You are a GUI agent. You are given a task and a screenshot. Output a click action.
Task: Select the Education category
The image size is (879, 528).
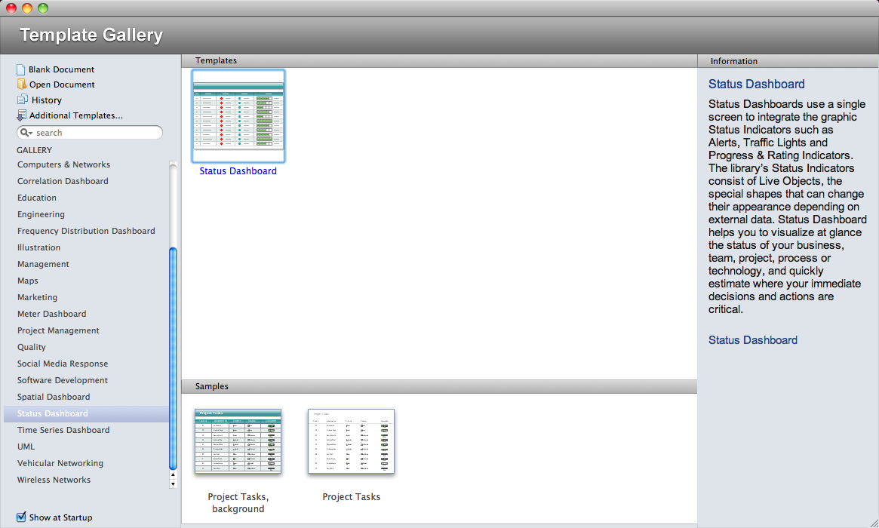tap(36, 198)
